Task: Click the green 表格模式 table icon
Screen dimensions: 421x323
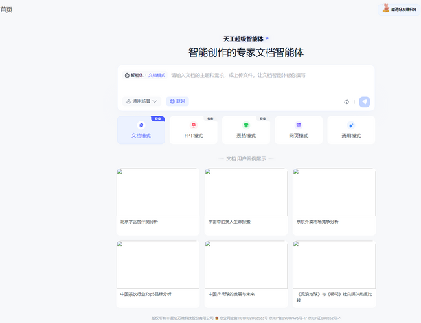Action: (x=246, y=125)
